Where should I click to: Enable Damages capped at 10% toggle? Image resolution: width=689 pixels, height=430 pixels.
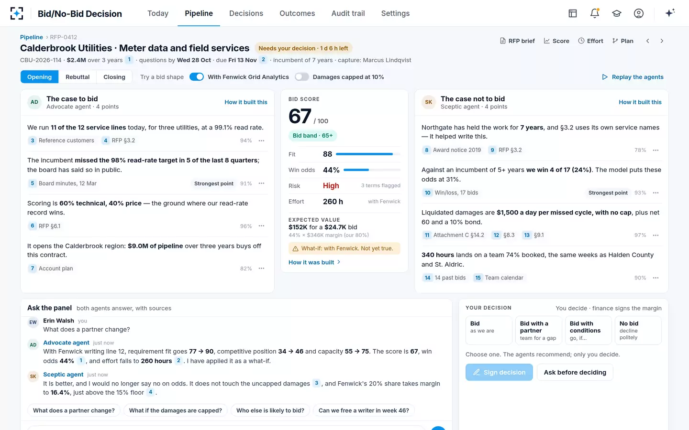tap(302, 77)
